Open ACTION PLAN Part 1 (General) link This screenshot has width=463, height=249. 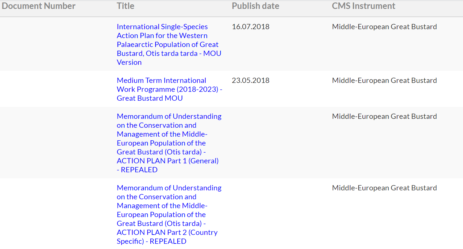point(169,143)
